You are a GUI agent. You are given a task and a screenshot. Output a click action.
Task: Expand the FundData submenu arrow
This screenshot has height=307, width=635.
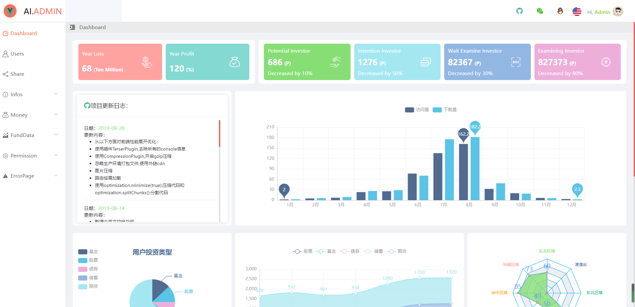pos(56,135)
